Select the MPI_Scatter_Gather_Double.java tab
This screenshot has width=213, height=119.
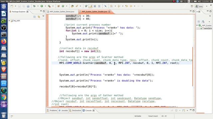tap(95, 12)
